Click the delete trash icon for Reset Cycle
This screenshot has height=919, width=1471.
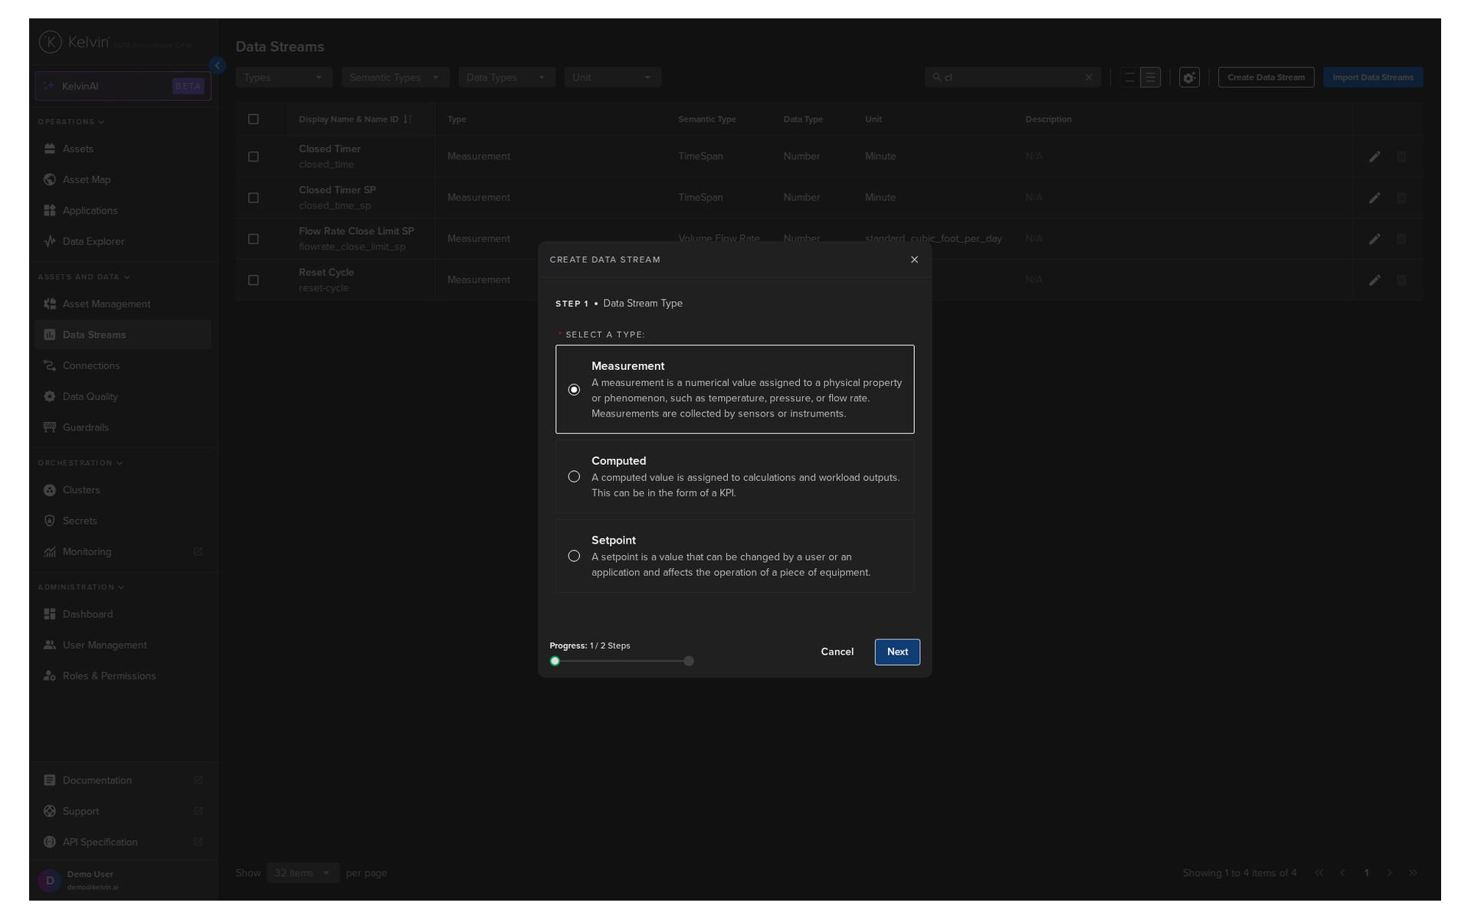[1401, 280]
